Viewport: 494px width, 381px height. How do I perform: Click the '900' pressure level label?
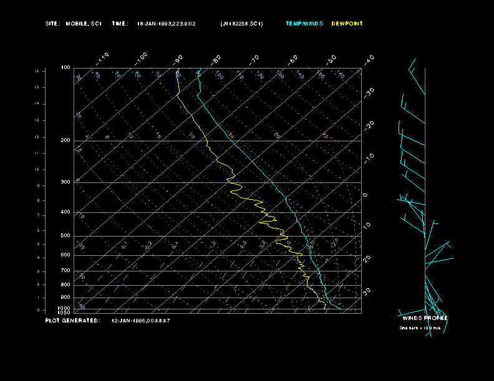65,297
